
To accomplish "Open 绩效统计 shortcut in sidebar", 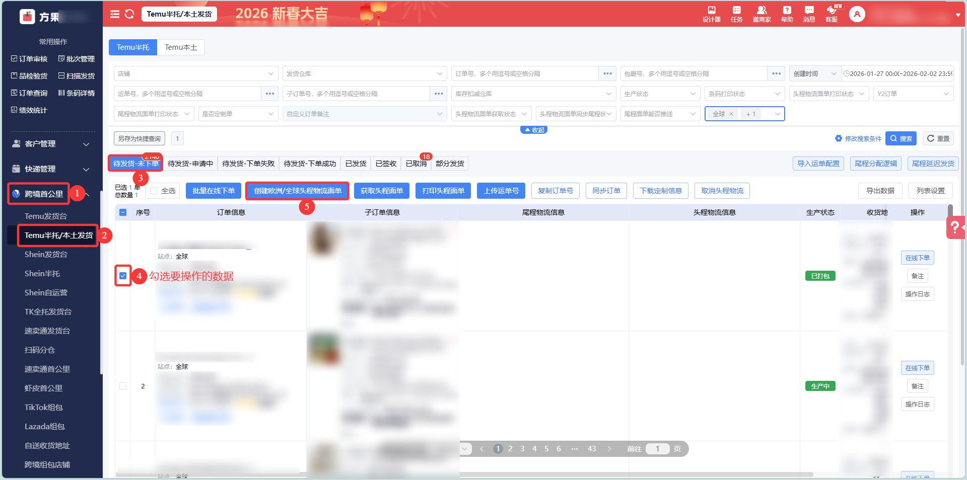I will 29,110.
